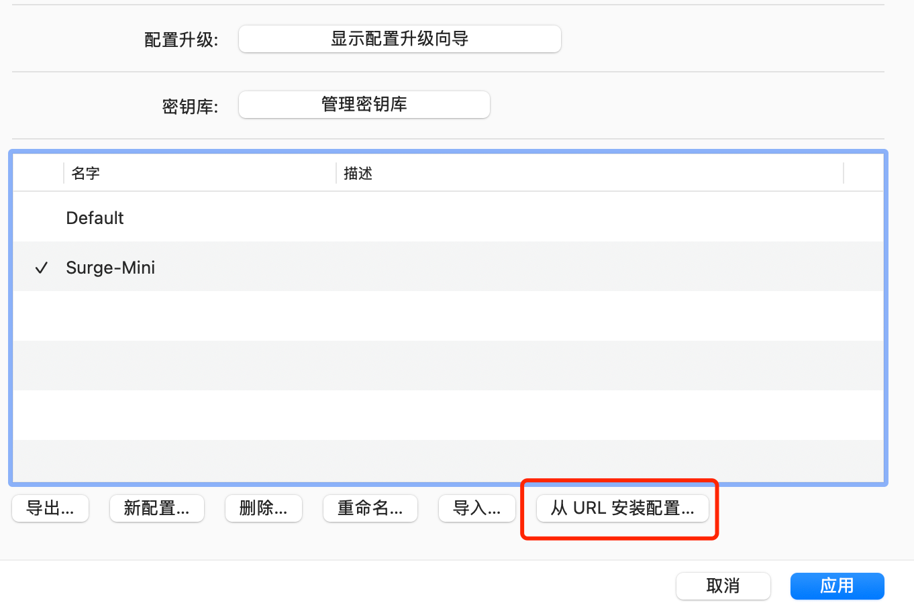
Task: Create a profile with 新配置...
Action: pos(156,508)
